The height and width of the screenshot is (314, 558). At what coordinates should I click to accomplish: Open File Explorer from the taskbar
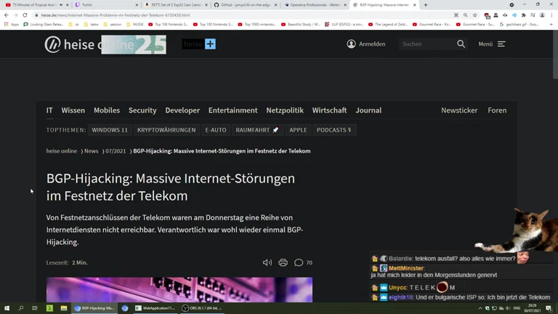coord(64,308)
